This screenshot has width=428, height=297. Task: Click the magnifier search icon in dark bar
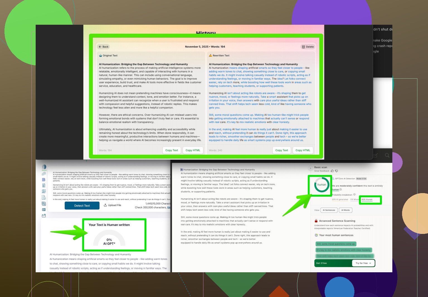click(x=387, y=155)
